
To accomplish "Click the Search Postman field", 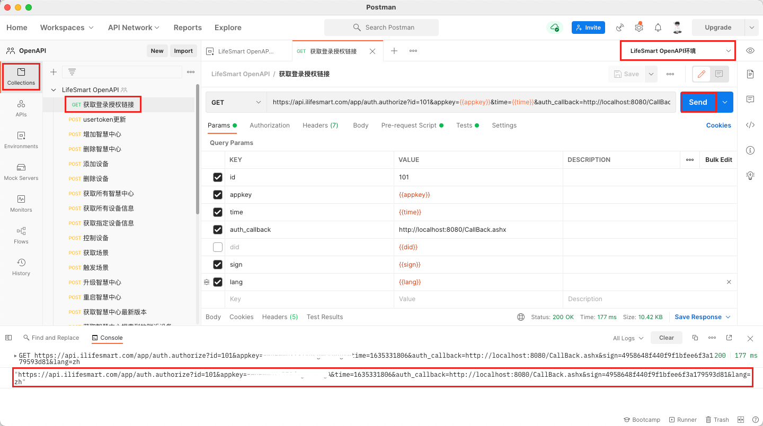I will tap(381, 28).
